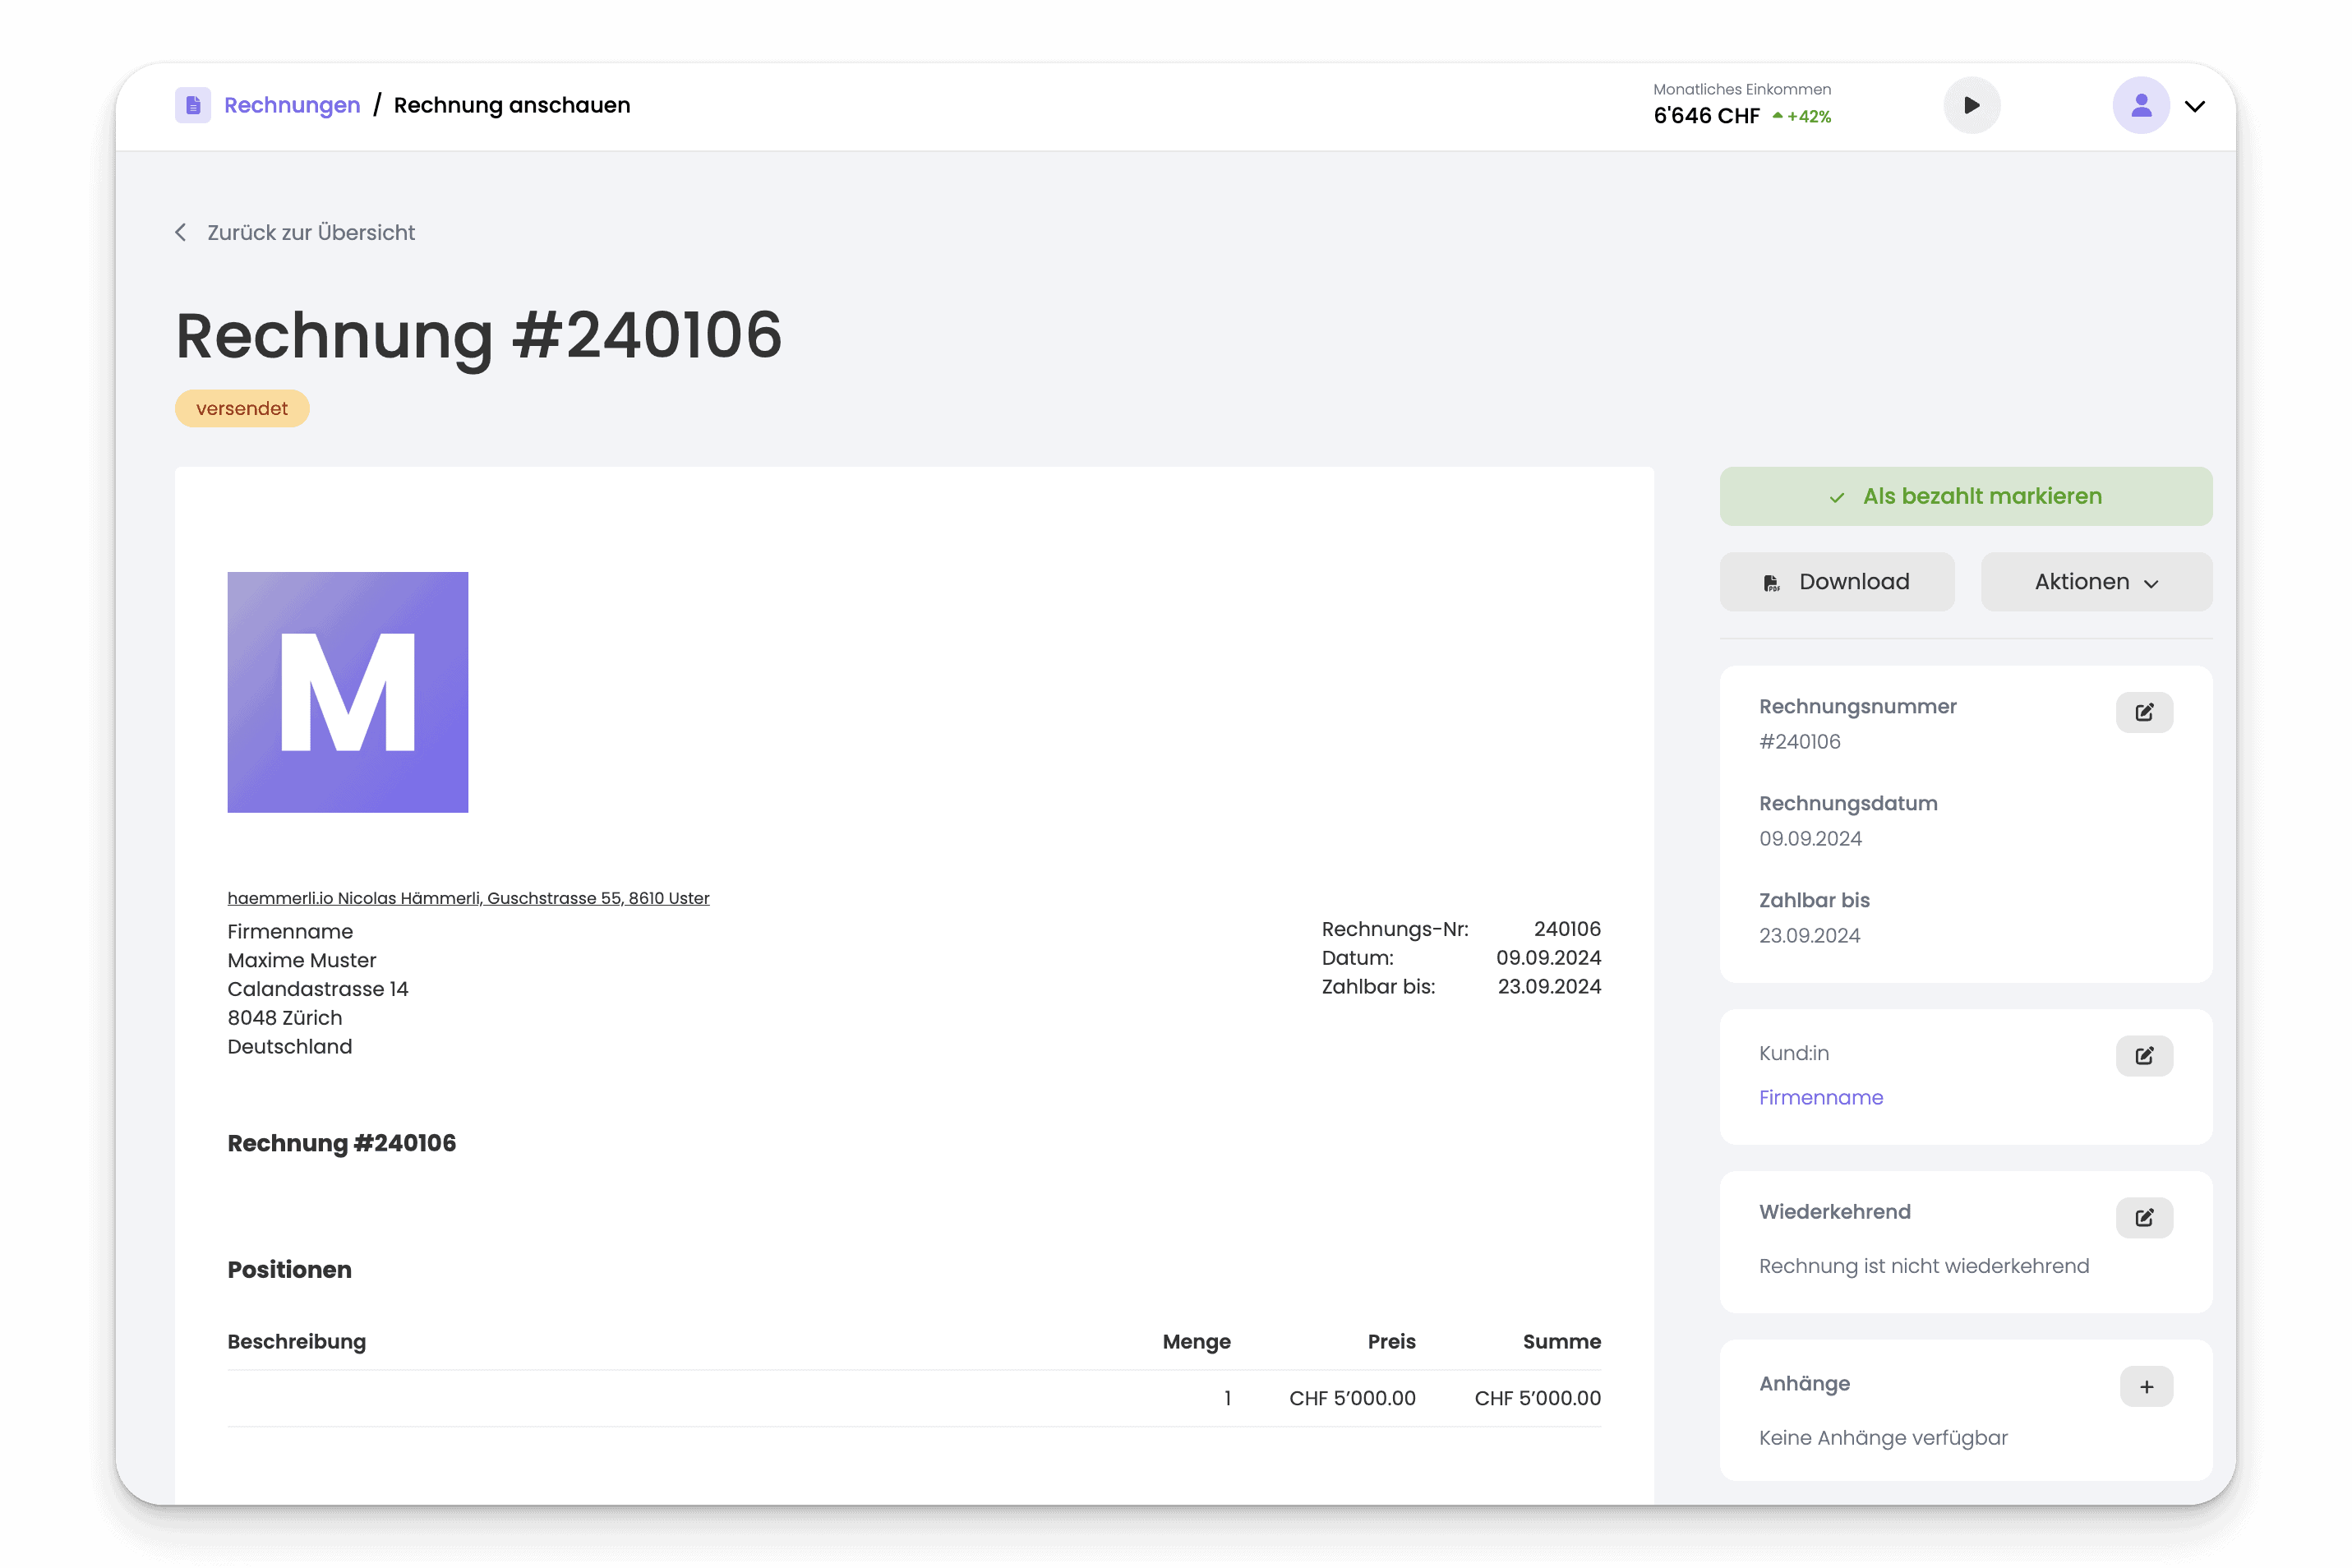Expand the profile menu chevron
2352x1568 pixels.
point(2195,106)
